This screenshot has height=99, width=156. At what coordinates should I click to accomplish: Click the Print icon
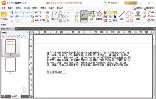(x=11, y=16)
